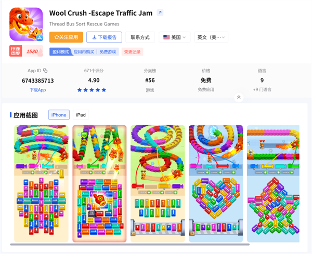Click the five-star rating row
Screen dimensions: 312x254
[92, 90]
